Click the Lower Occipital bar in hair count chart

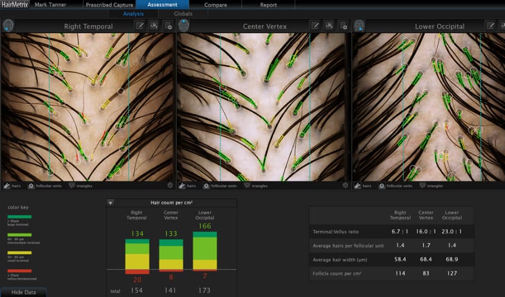click(x=205, y=252)
